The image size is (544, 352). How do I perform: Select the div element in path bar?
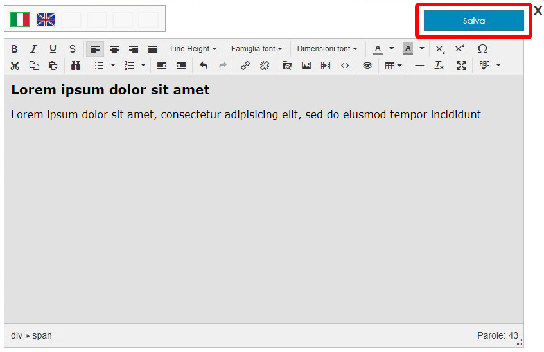(16, 336)
